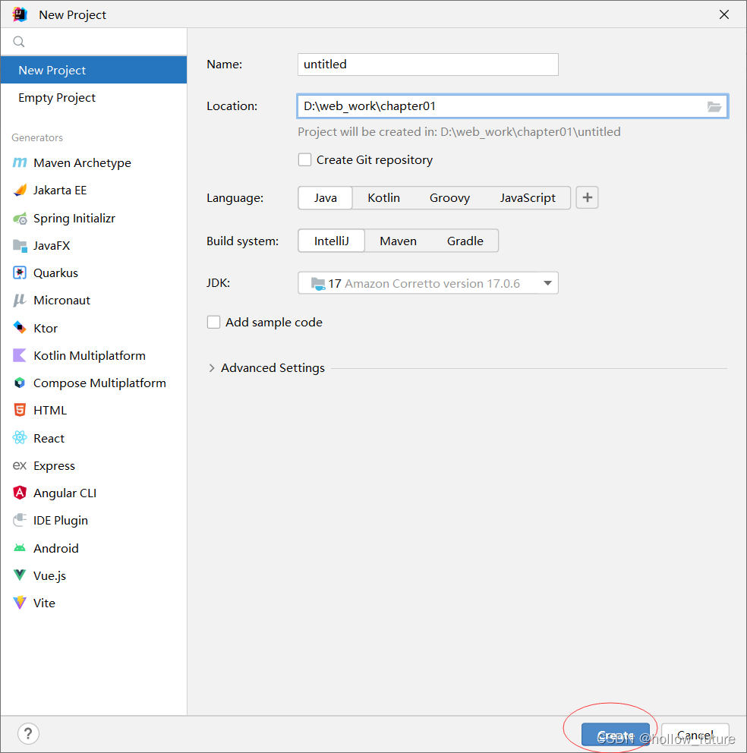Image resolution: width=747 pixels, height=753 pixels.
Task: Click the project Name input field
Action: click(428, 65)
